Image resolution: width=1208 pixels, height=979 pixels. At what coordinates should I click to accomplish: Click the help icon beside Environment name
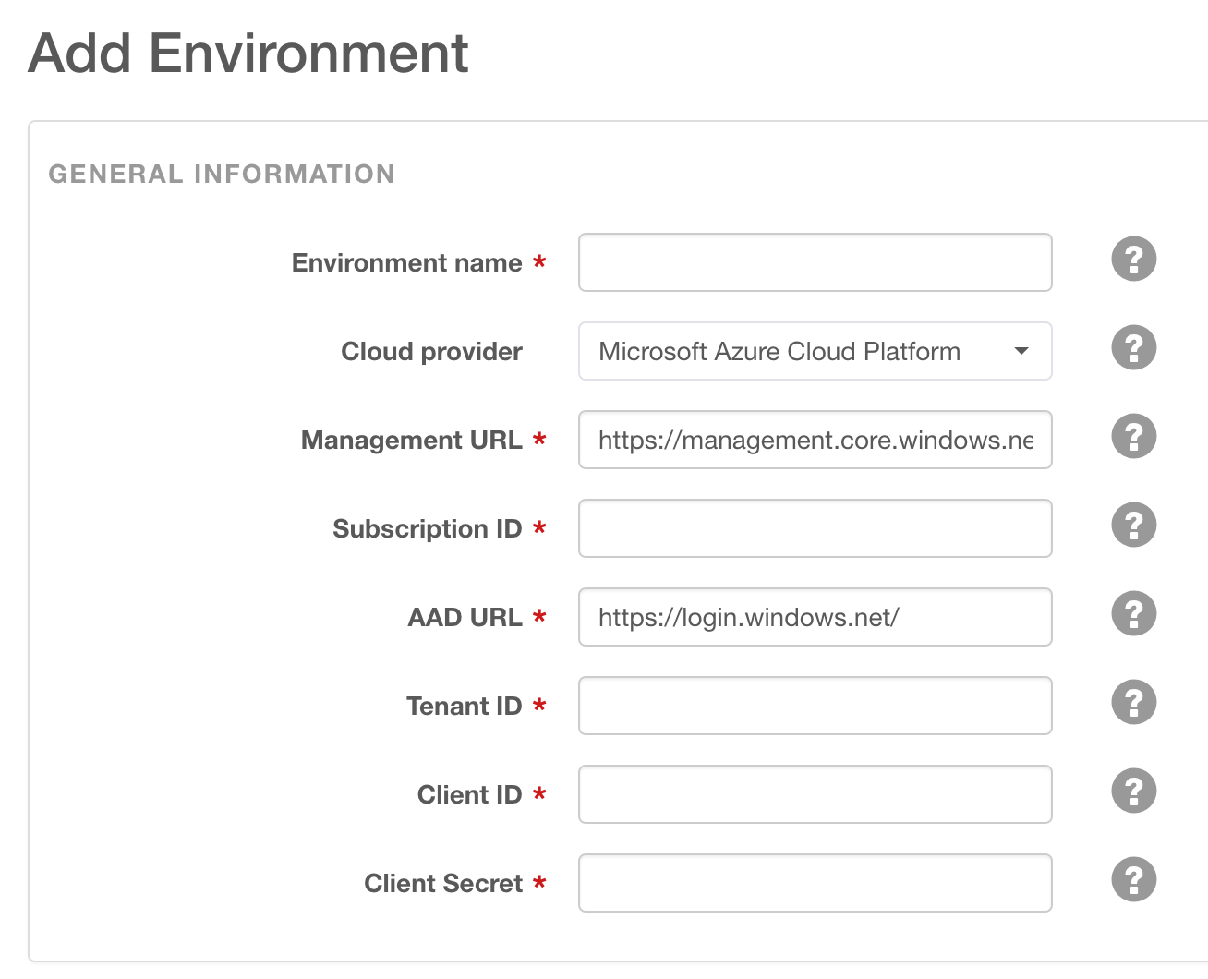pos(1133,259)
